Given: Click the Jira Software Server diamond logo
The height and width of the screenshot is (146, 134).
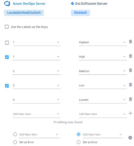Looking at the screenshot, I should 72,4.
